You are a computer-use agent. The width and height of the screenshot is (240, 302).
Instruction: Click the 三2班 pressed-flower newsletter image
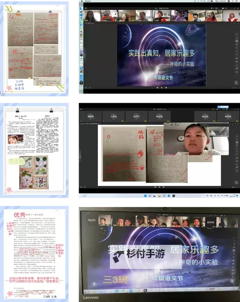coord(34,150)
